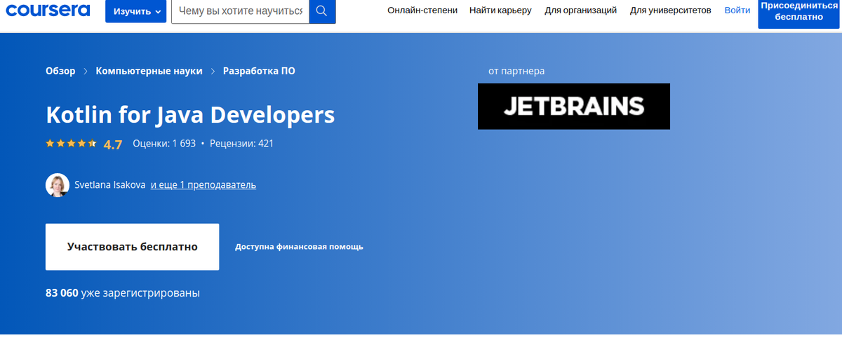Click the JetBrains partner logo
Image resolution: width=842 pixels, height=338 pixels.
coord(574,107)
